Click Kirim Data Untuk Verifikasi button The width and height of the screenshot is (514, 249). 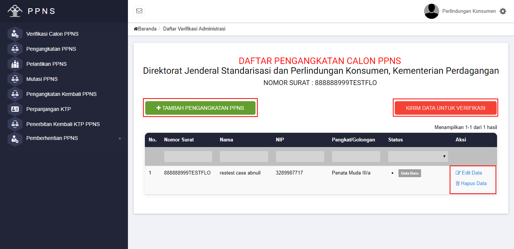tap(446, 108)
